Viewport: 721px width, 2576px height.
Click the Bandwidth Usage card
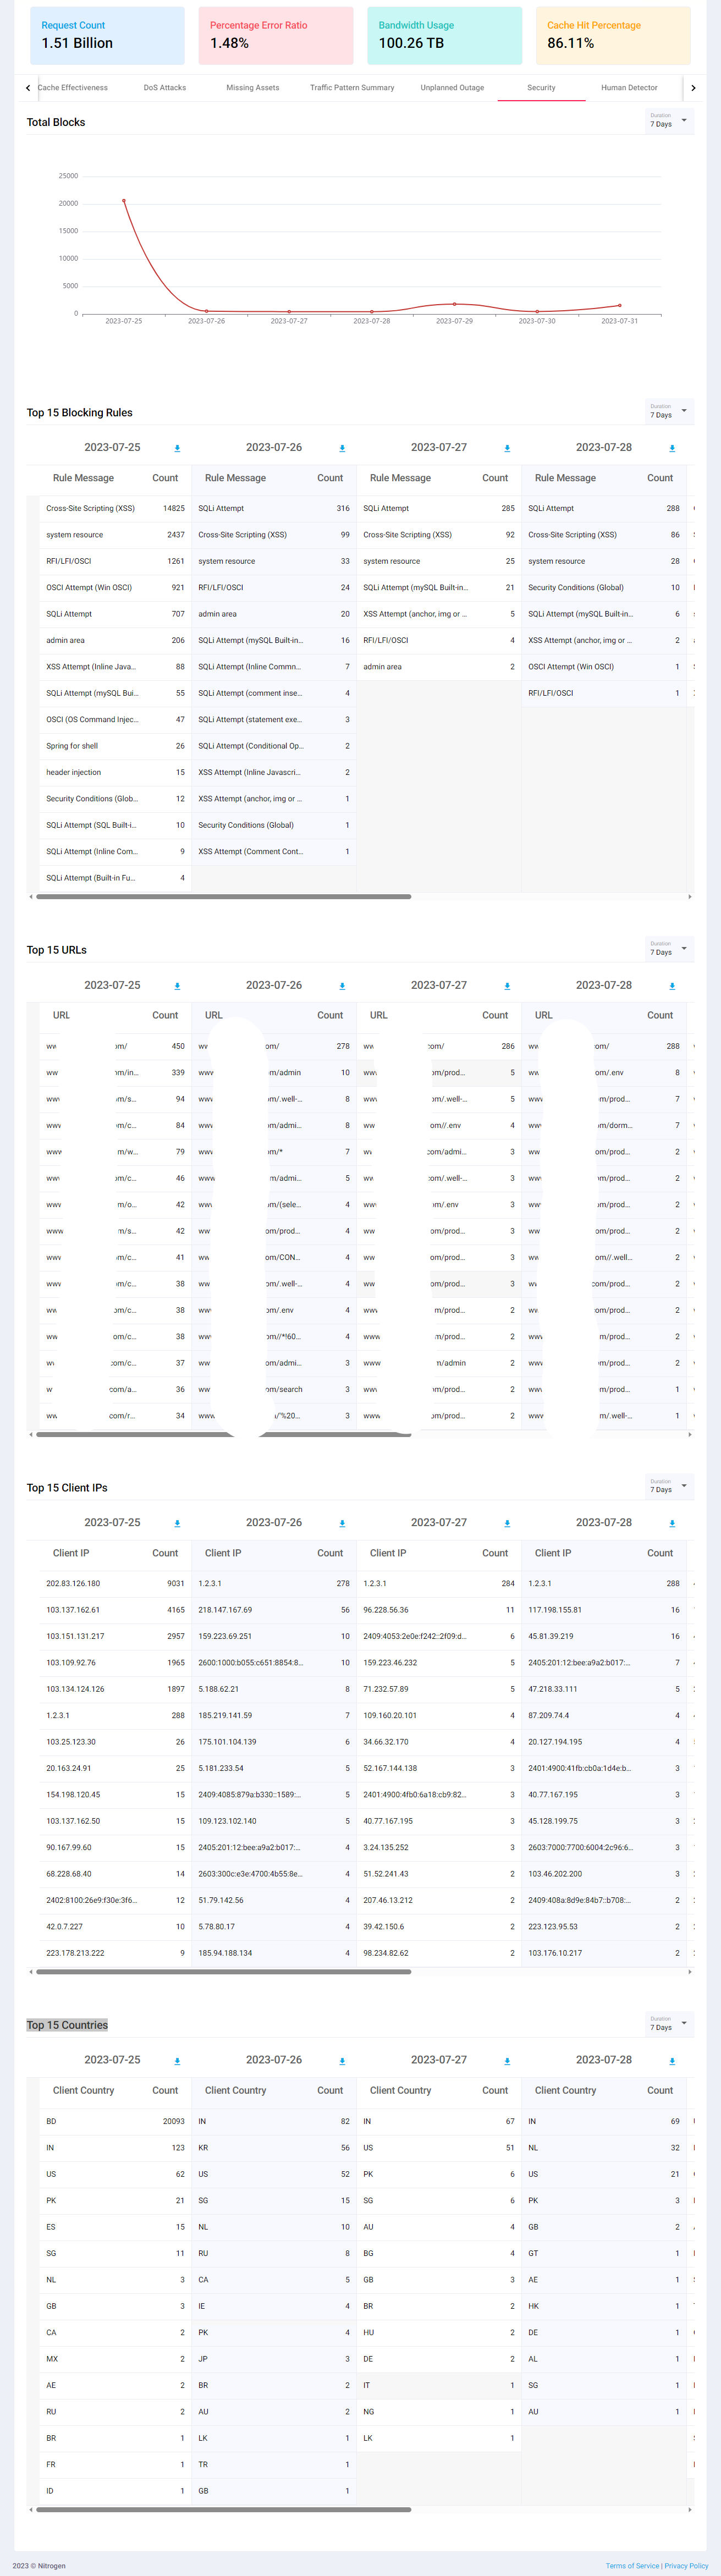click(444, 36)
